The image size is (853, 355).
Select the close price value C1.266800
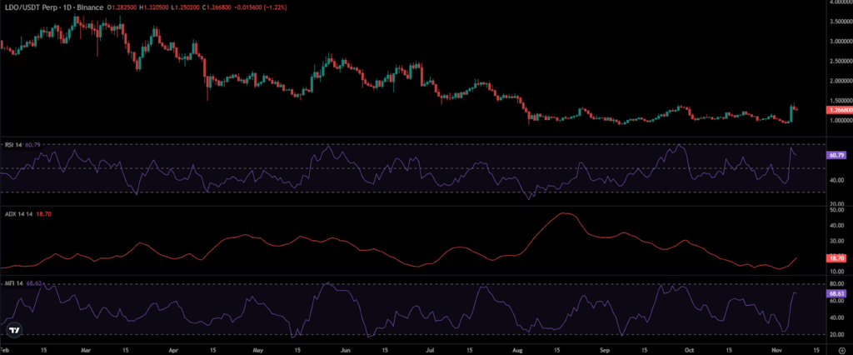click(215, 7)
